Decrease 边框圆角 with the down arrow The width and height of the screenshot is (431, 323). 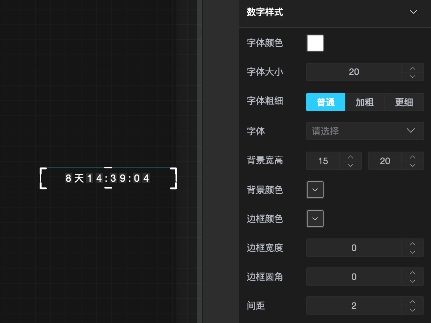coord(413,281)
